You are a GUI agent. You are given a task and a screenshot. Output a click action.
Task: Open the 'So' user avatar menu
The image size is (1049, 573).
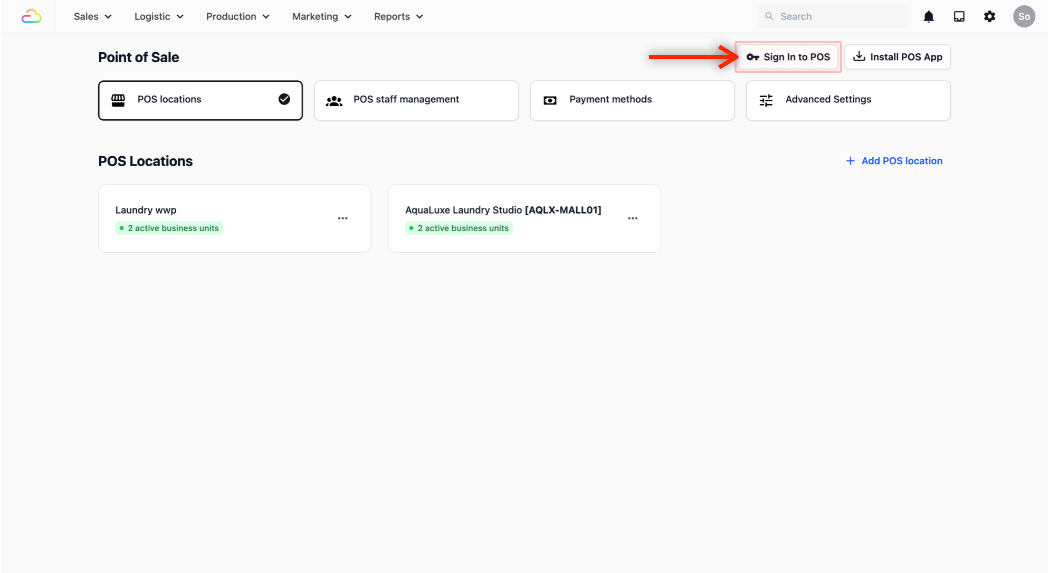[1024, 16]
